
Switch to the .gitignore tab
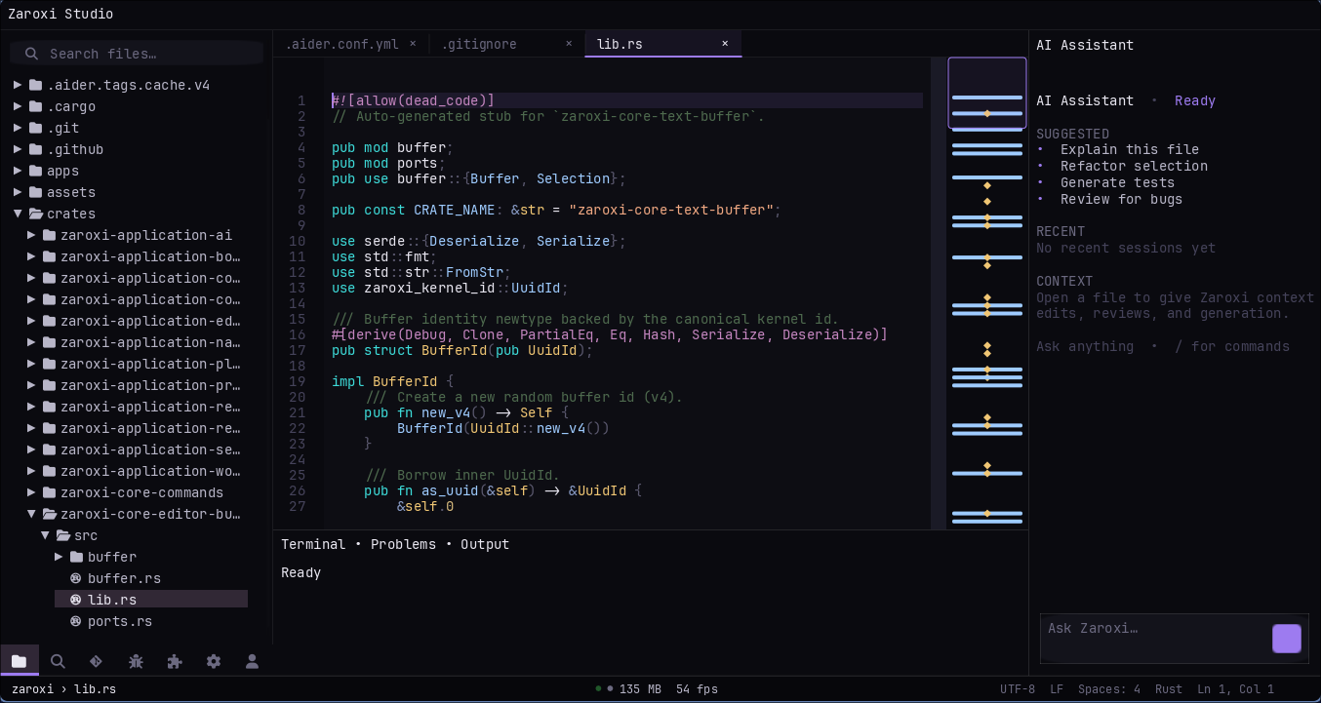pos(507,44)
